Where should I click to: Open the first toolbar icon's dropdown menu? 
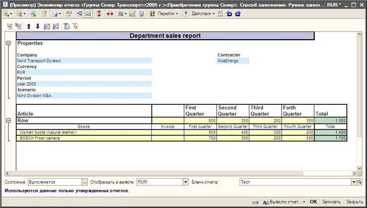pyautogui.click(x=7, y=14)
